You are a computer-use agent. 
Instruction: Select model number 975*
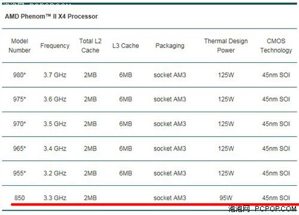[19, 99]
